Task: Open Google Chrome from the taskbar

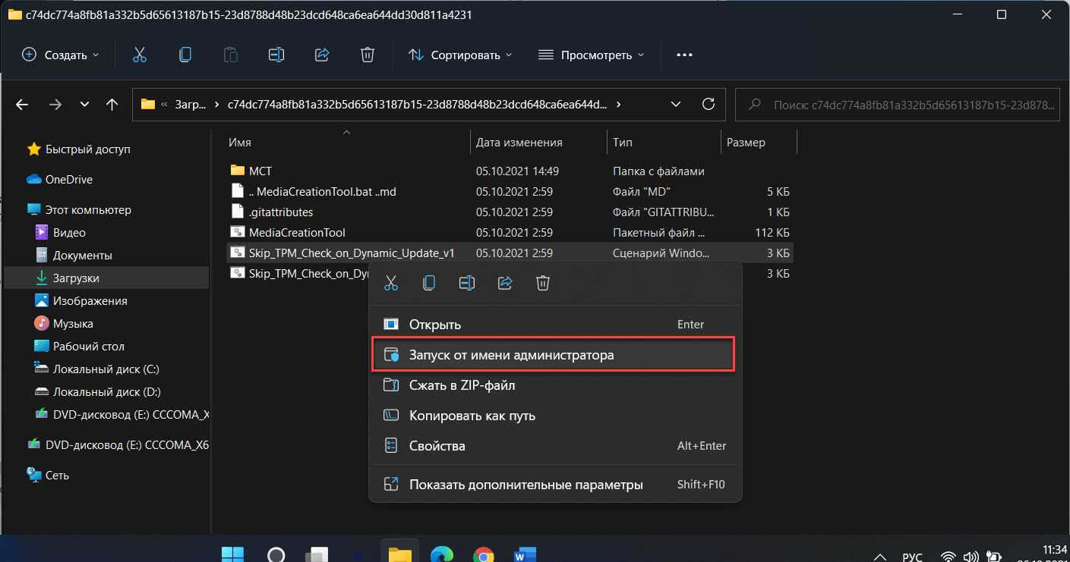Action: tap(482, 555)
